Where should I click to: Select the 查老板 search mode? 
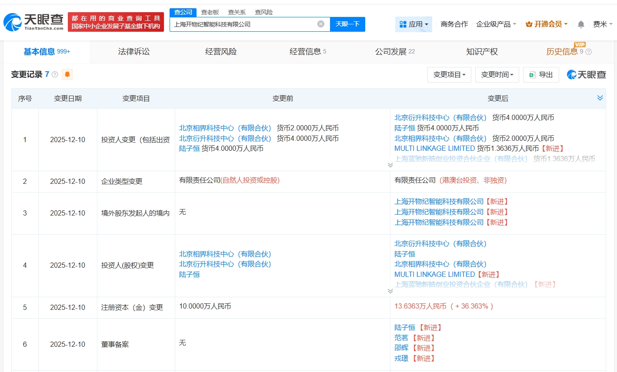(x=210, y=12)
